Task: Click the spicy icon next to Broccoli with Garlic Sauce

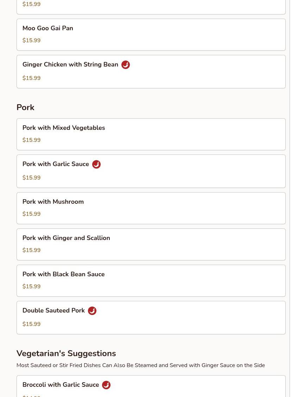Action: 106,385
